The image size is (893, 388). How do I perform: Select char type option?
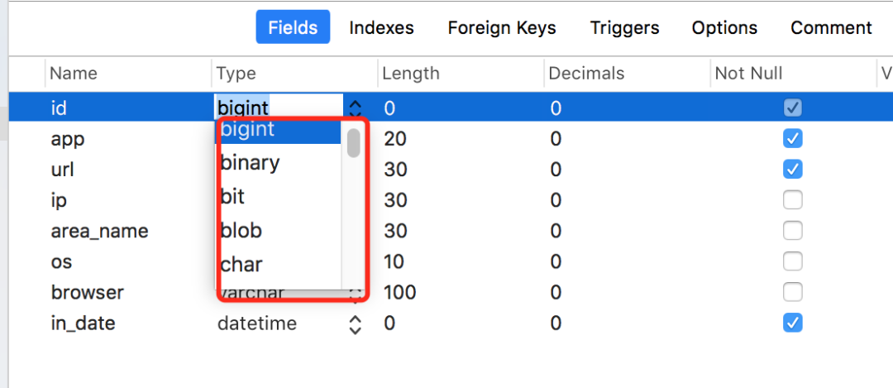click(241, 265)
